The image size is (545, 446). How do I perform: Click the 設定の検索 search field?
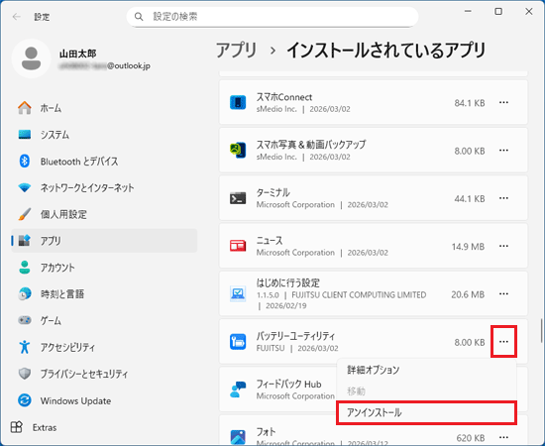[x=272, y=17]
